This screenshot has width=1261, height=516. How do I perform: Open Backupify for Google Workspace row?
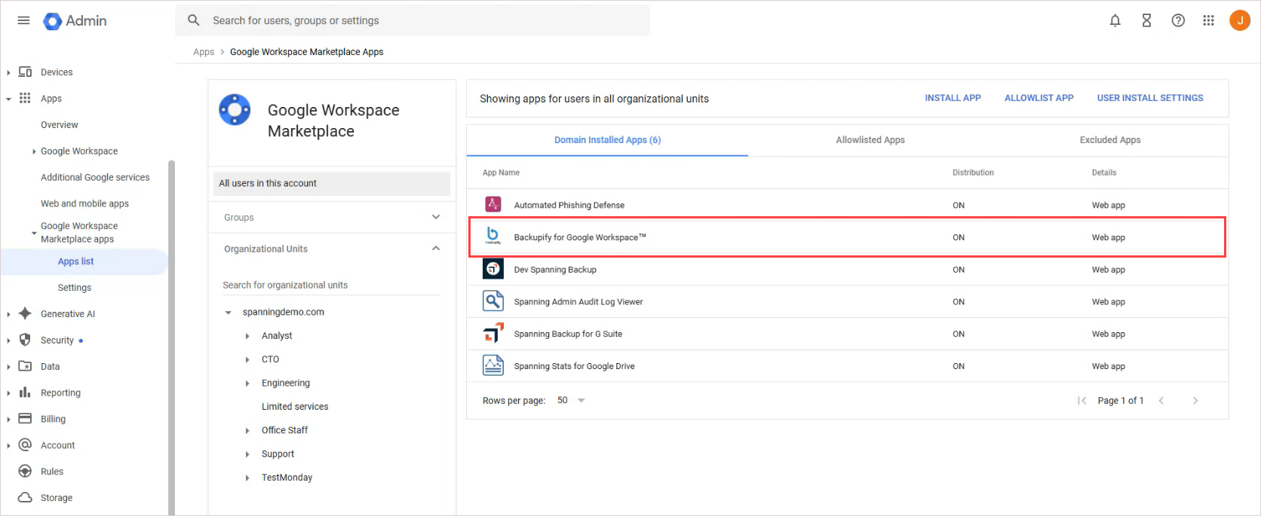848,237
